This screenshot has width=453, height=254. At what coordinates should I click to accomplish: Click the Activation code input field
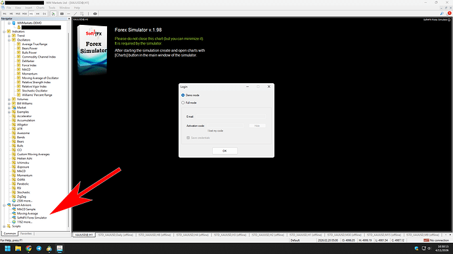(226, 126)
